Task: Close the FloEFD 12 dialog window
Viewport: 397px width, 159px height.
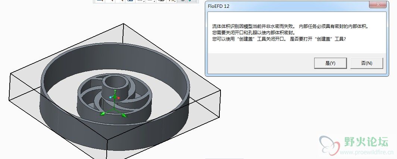Action: coord(378,4)
